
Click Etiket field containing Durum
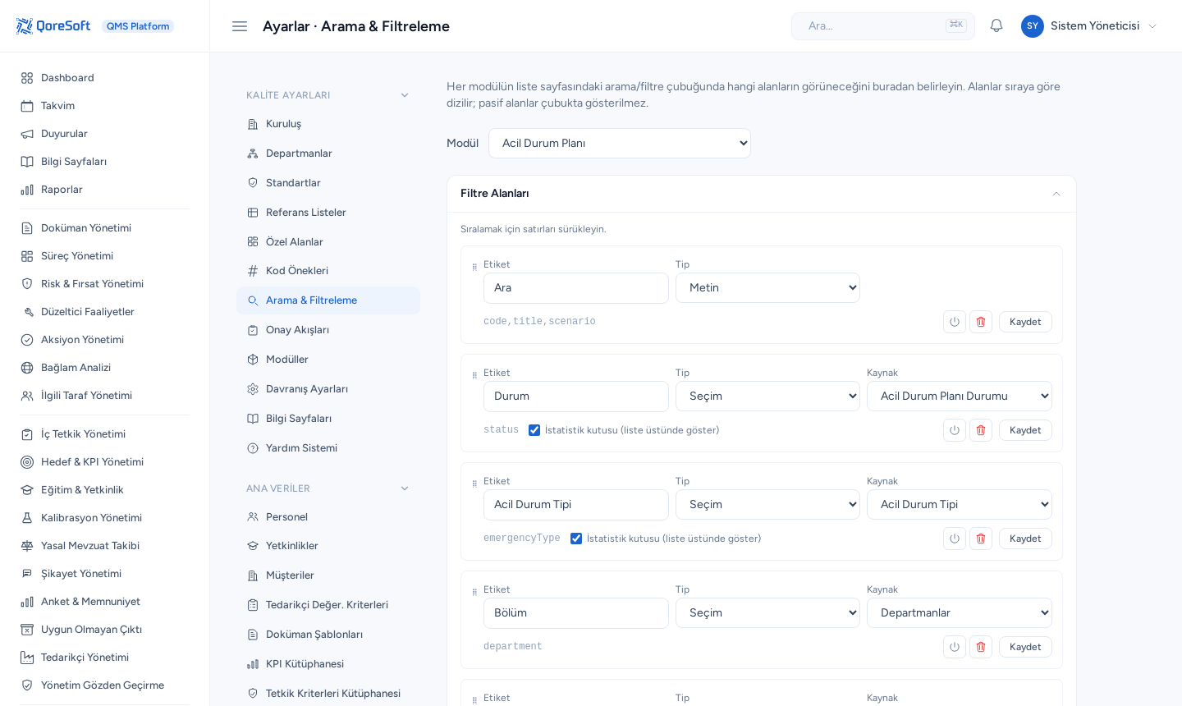[x=576, y=396]
